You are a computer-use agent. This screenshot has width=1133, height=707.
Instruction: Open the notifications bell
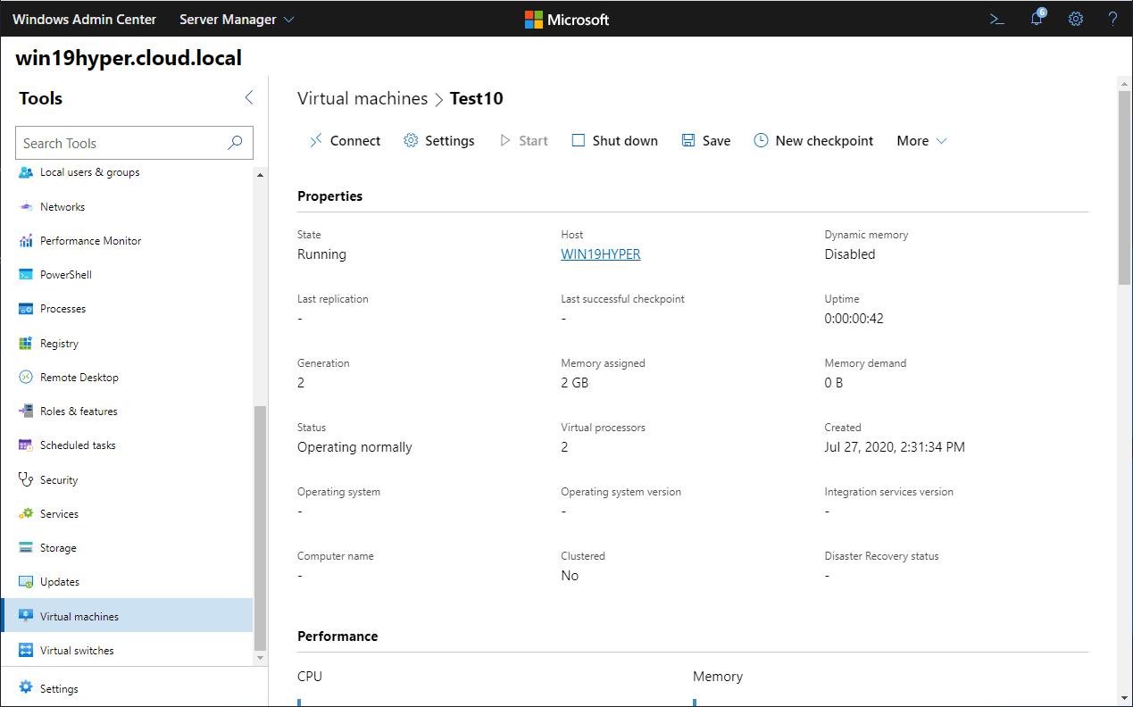tap(1037, 19)
